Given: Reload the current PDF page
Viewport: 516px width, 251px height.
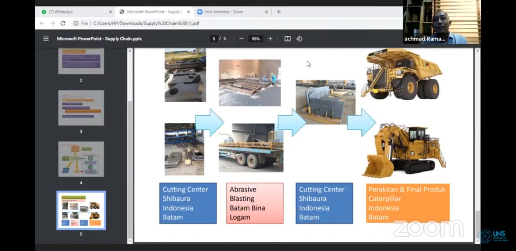Looking at the screenshot, I should point(63,23).
